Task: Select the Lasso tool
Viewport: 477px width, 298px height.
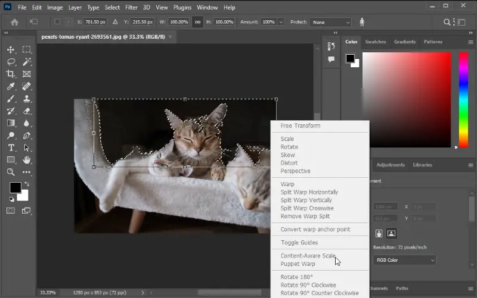Action: [x=11, y=62]
